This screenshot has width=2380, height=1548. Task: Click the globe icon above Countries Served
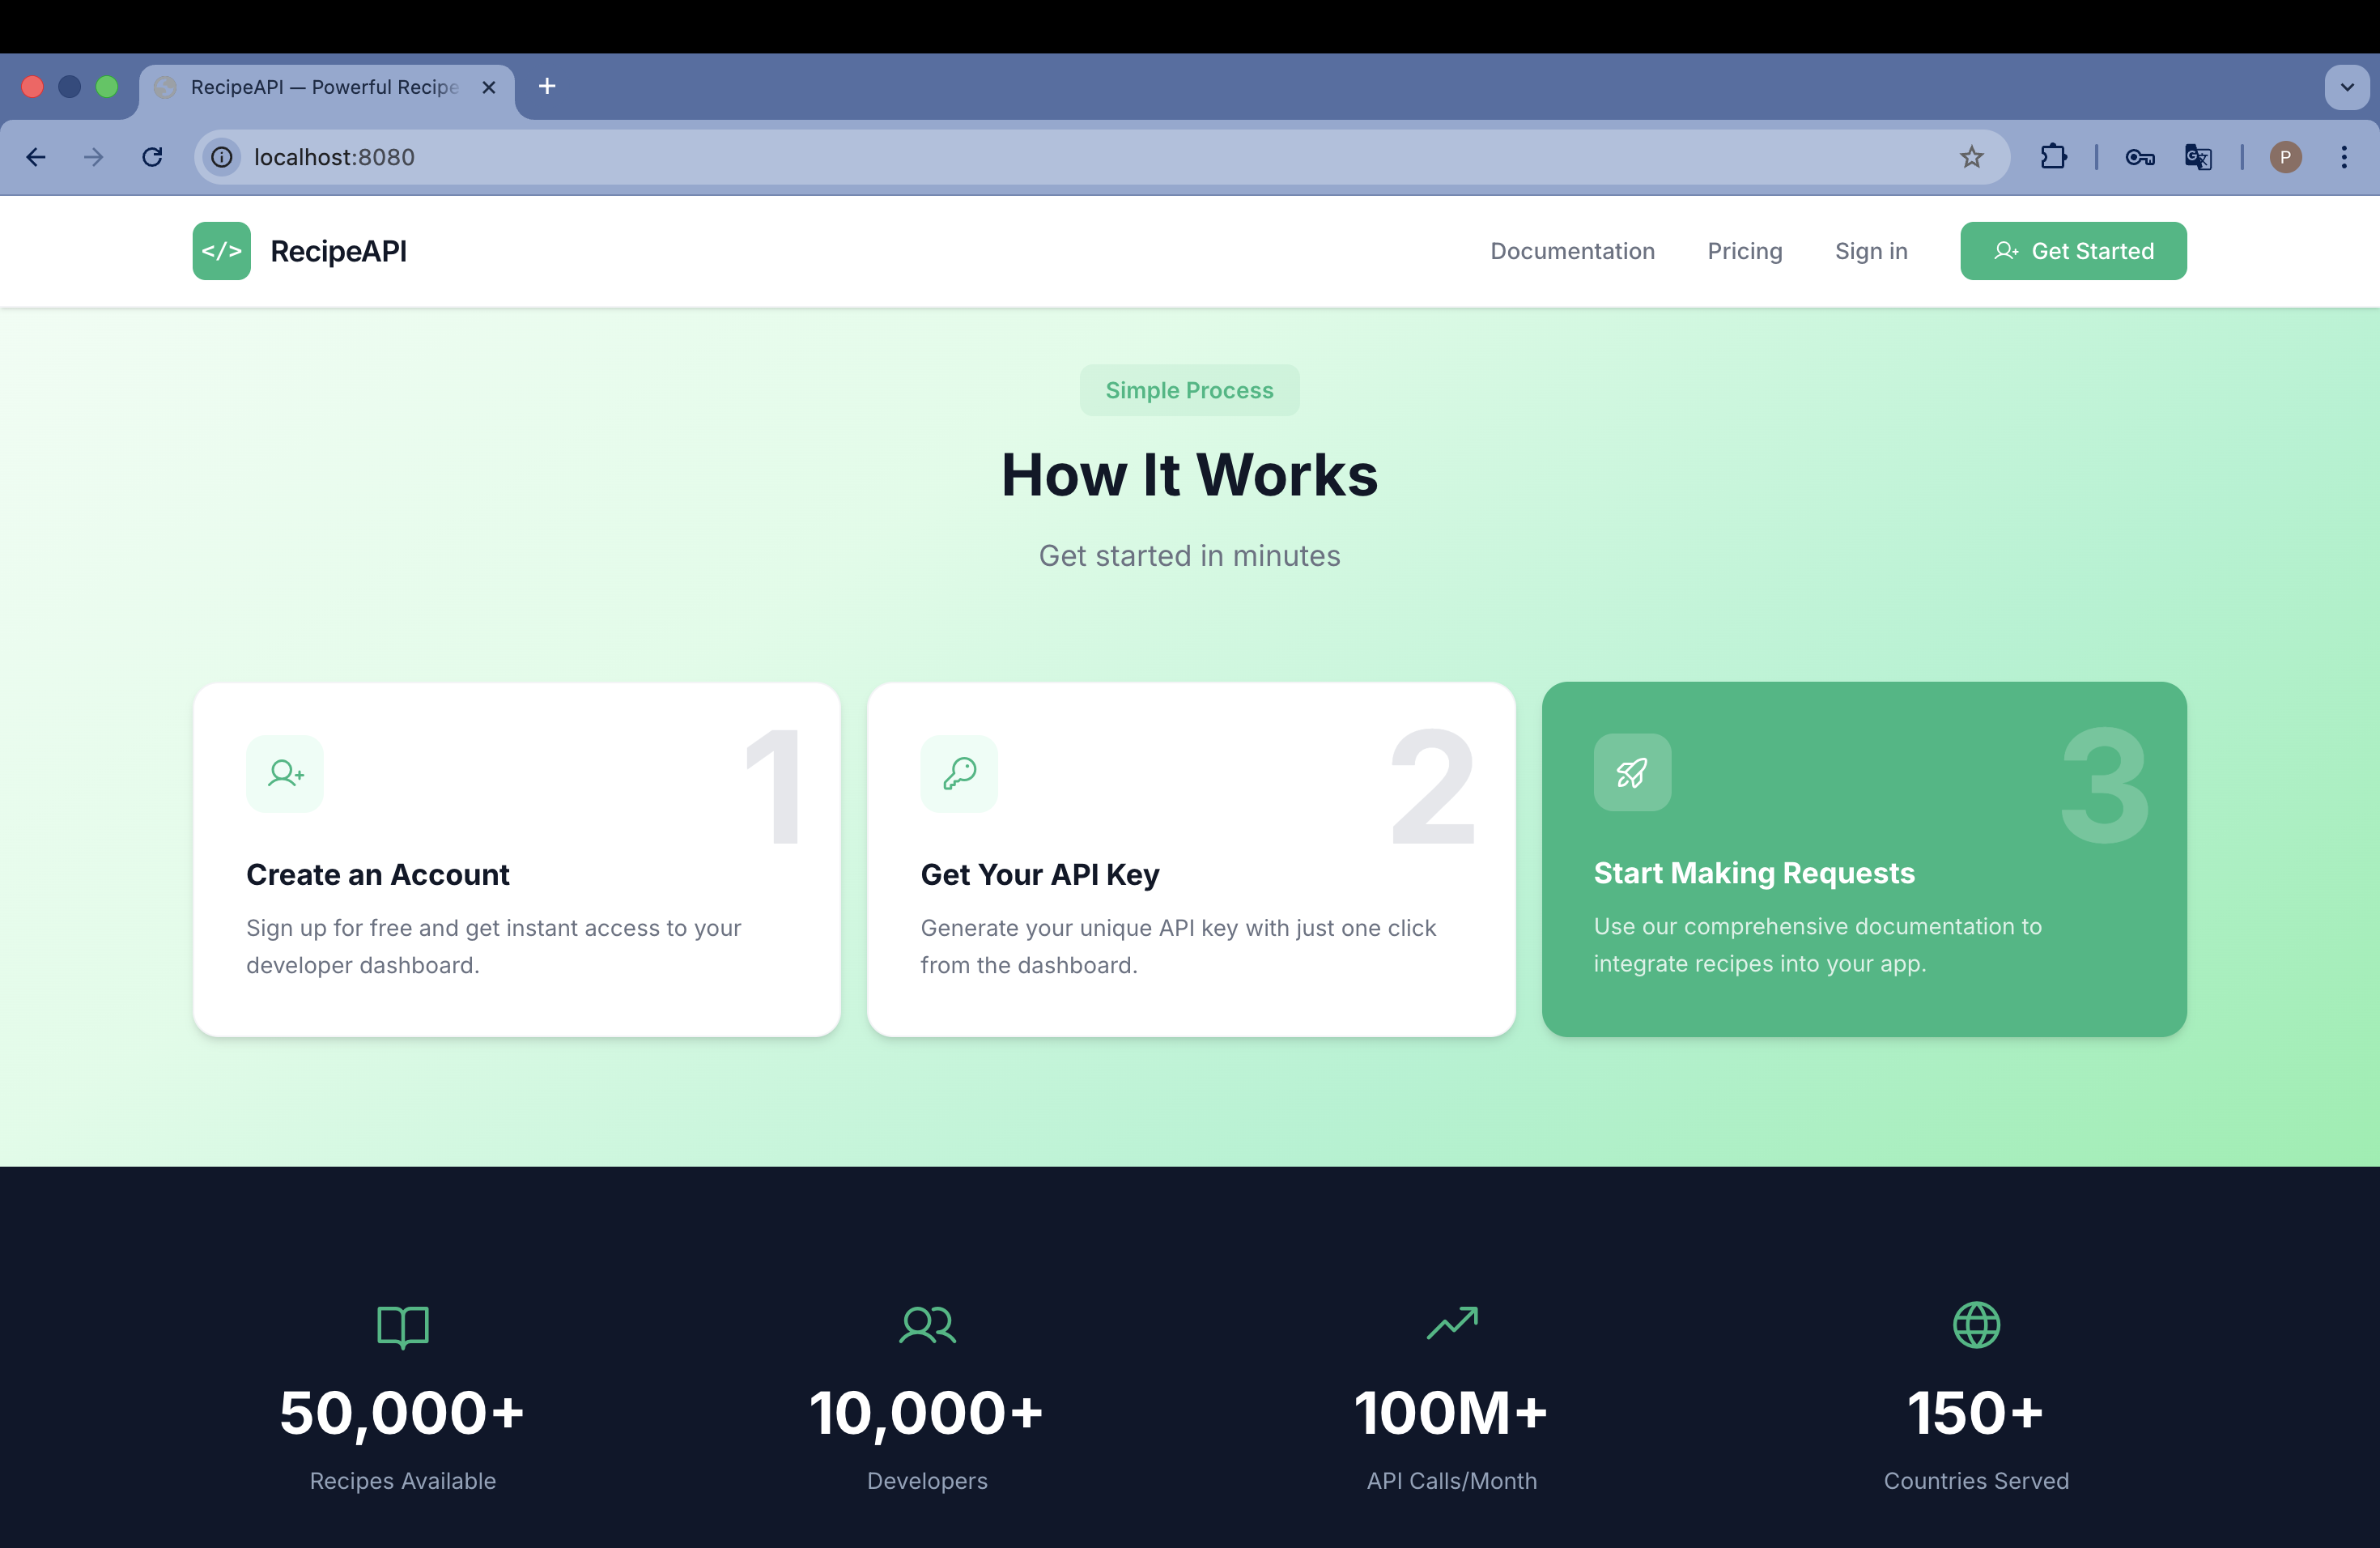click(1976, 1325)
